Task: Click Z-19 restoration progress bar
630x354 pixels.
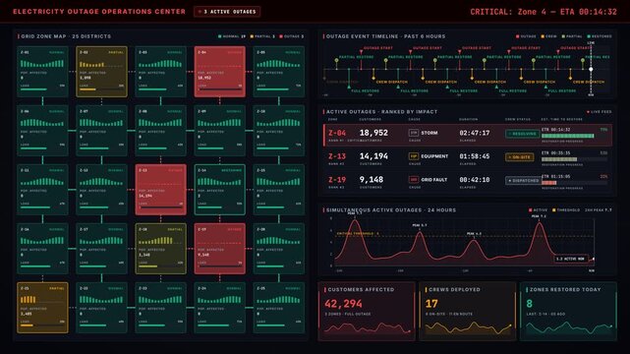Action: point(574,183)
